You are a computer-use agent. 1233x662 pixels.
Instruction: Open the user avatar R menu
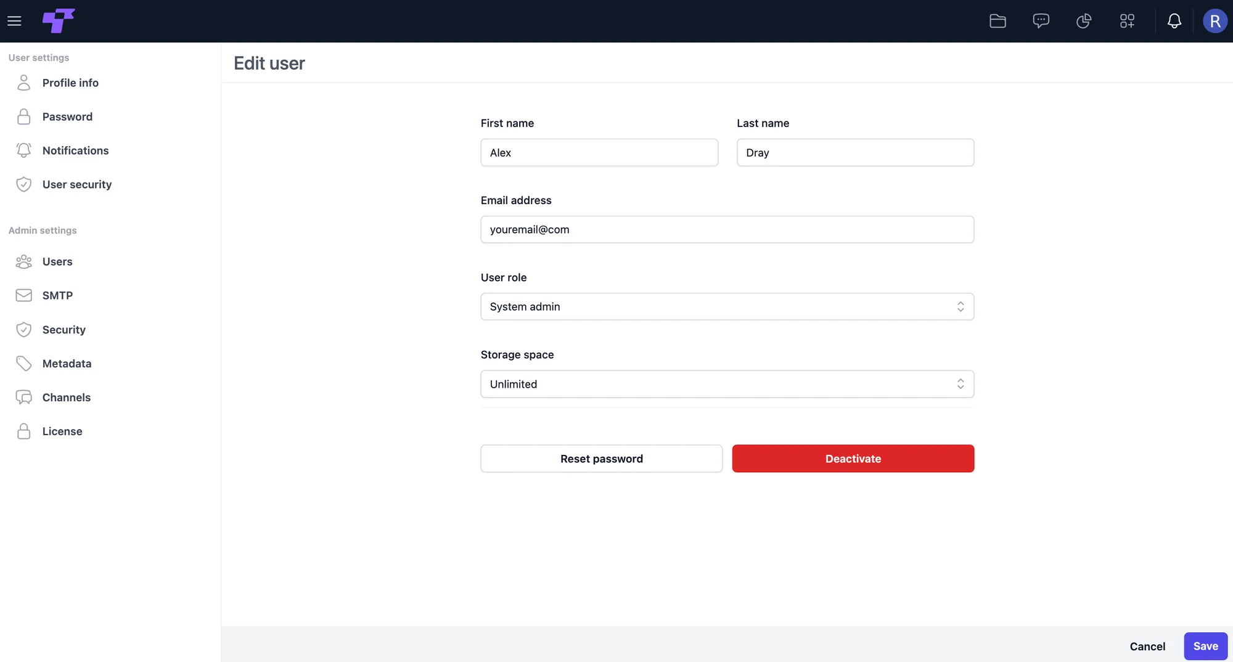coord(1215,21)
